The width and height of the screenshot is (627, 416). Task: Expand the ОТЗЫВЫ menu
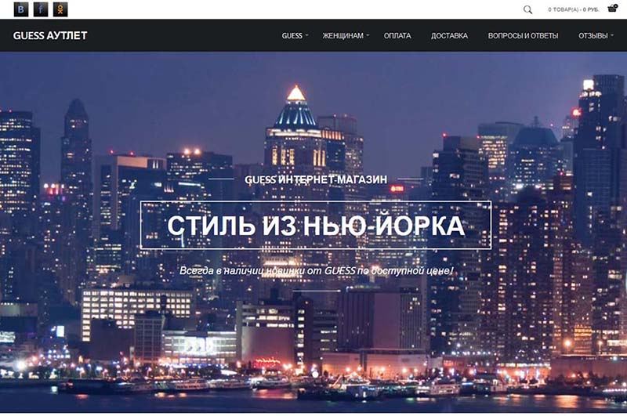tap(596, 35)
